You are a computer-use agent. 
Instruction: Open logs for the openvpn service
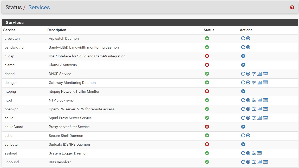click(265, 109)
